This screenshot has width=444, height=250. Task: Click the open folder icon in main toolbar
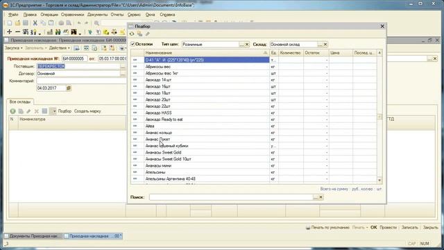click(17, 23)
